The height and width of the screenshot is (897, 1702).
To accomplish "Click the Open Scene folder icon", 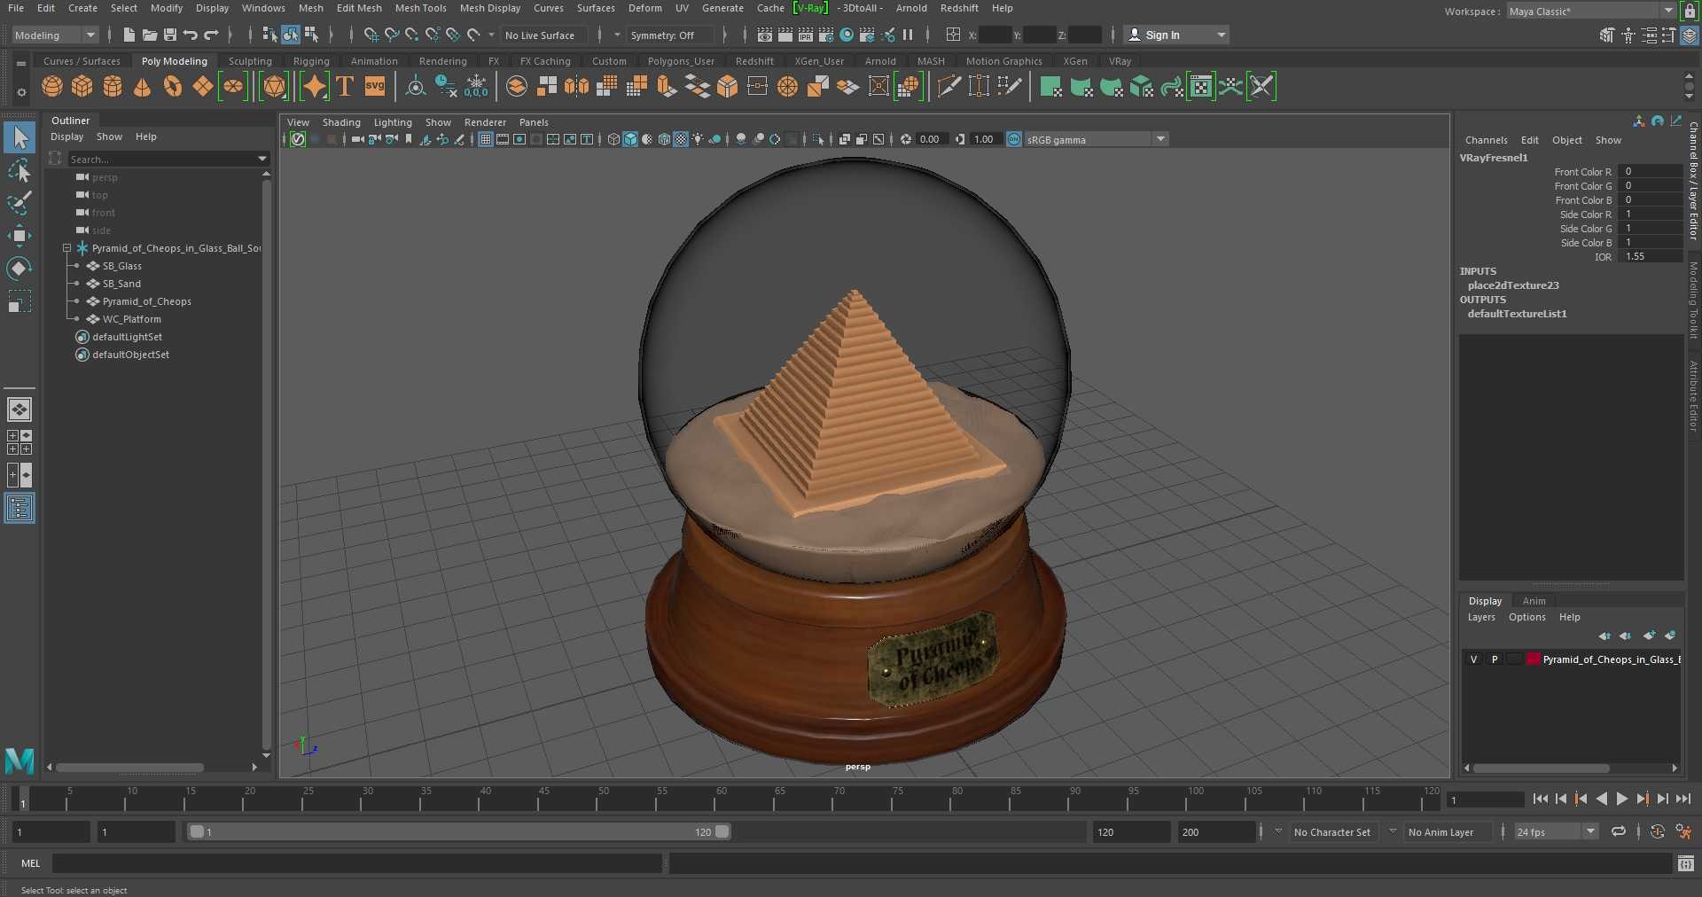I will click(150, 35).
